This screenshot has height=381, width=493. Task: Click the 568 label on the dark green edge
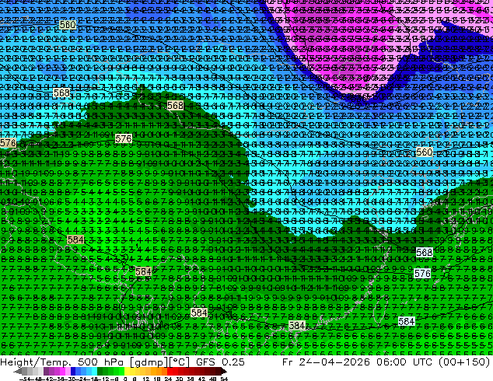175,105
